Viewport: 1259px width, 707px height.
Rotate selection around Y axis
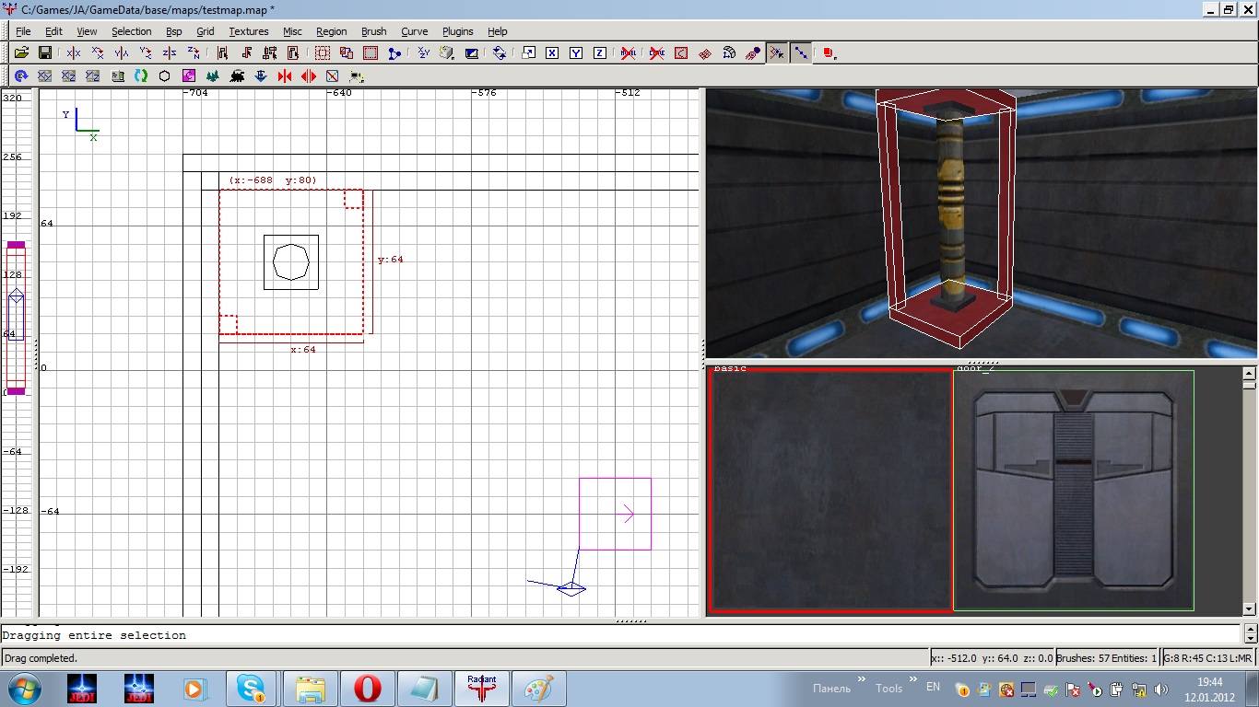pos(146,53)
